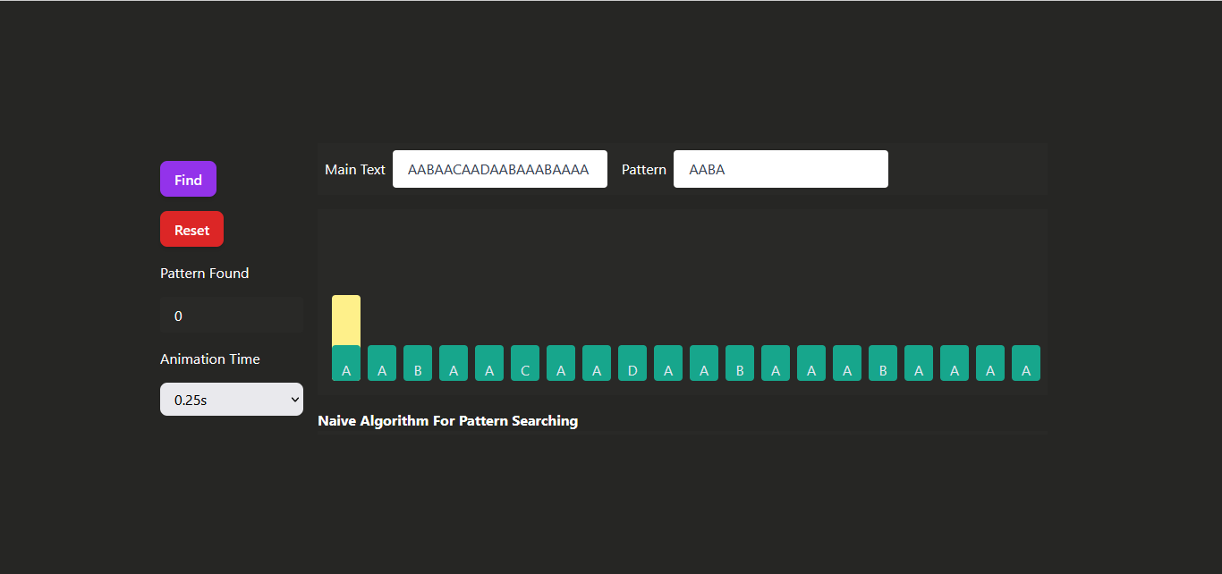Image resolution: width=1222 pixels, height=574 pixels.
Task: Select the B cell right of D
Action: [x=740, y=363]
